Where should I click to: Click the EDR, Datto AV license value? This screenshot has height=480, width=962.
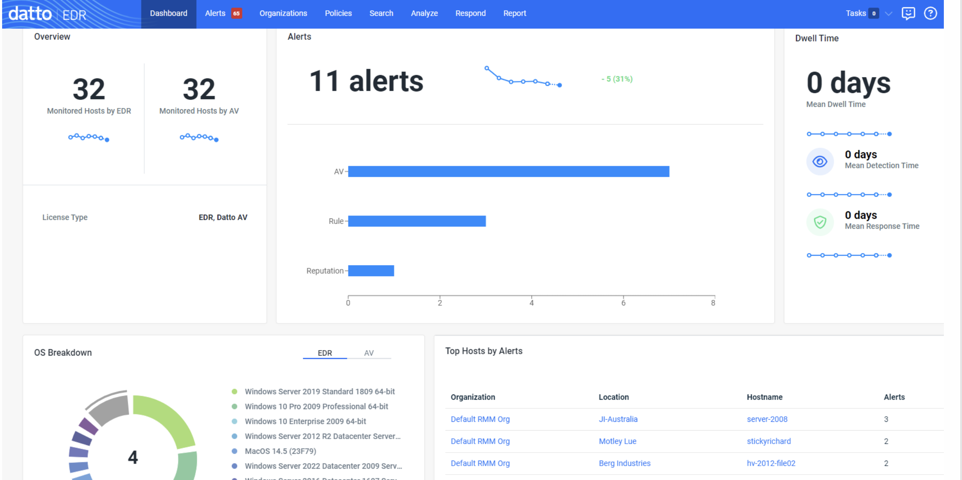[223, 217]
